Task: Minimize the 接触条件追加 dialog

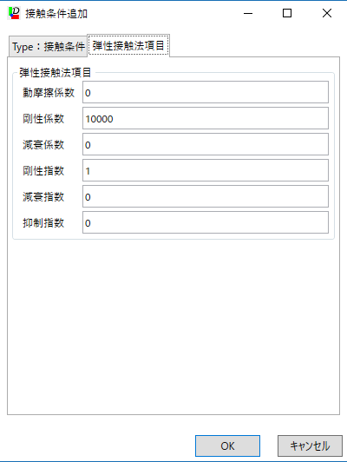Action: [248, 13]
